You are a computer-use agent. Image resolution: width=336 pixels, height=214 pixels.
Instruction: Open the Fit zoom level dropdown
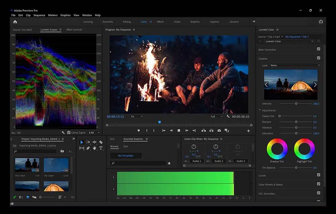click(x=137, y=116)
